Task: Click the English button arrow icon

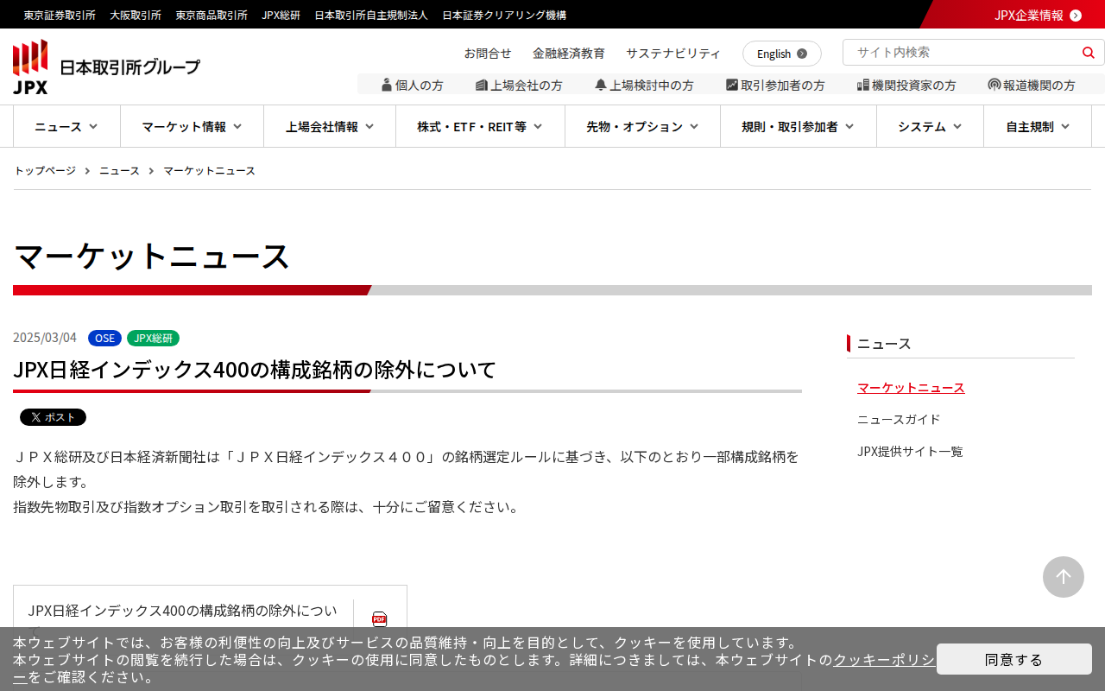Action: click(x=802, y=54)
